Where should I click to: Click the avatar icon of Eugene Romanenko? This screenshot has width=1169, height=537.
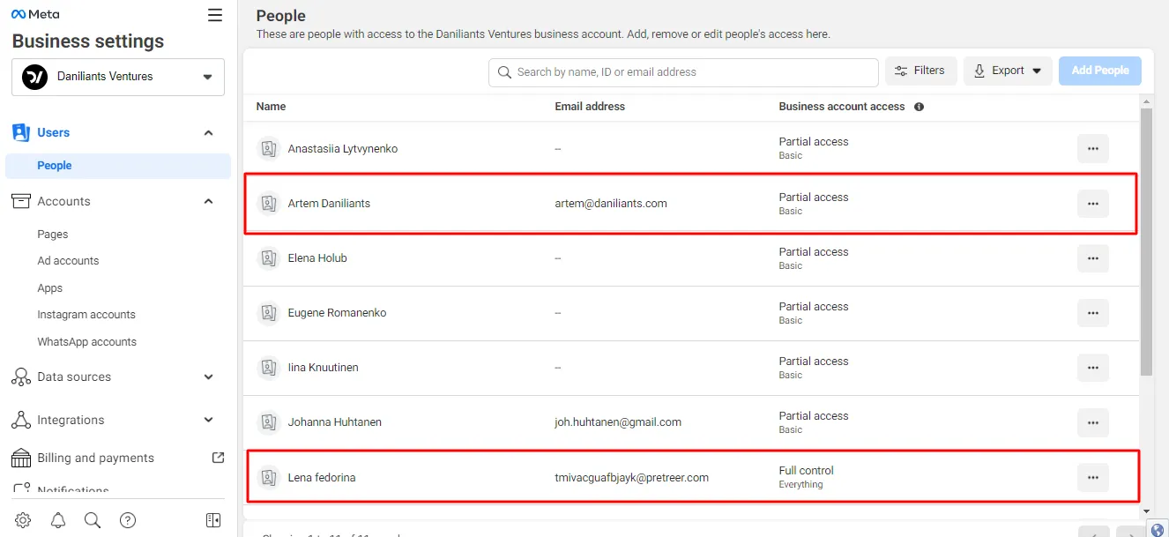tap(268, 313)
